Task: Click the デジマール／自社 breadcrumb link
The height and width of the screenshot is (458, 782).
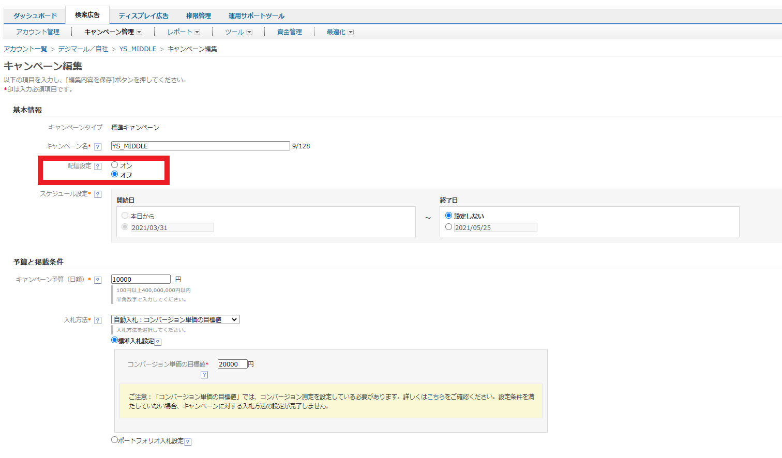Action: click(83, 49)
